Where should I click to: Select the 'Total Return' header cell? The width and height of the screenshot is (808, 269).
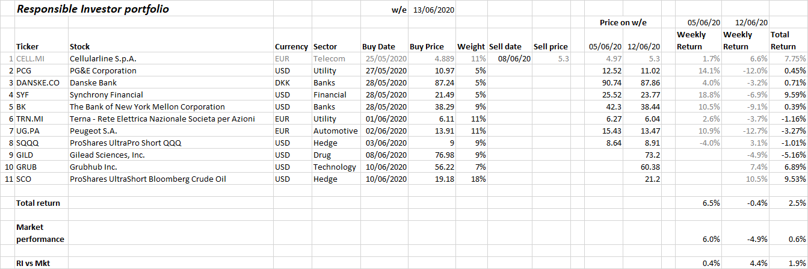point(780,40)
